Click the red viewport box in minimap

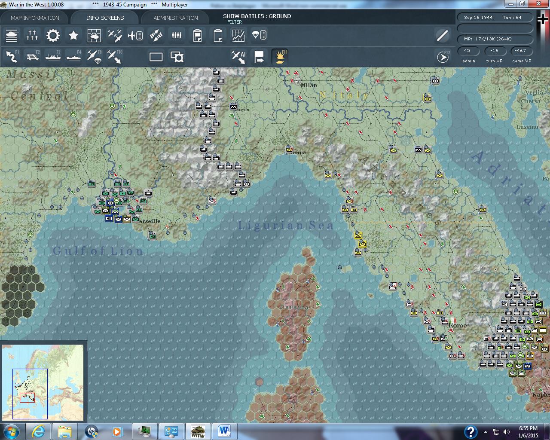pos(27,397)
